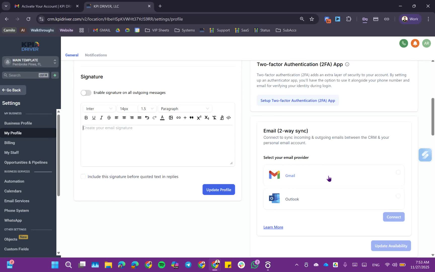Redo signature edit
Screen dimensions: 435x272
click(155, 118)
